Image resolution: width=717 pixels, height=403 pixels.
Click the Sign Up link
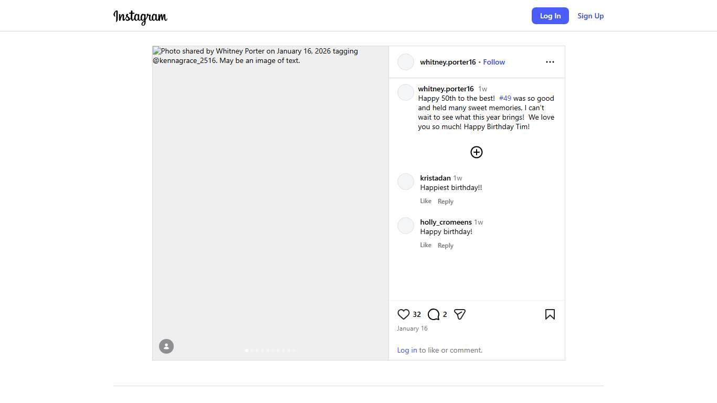click(591, 16)
